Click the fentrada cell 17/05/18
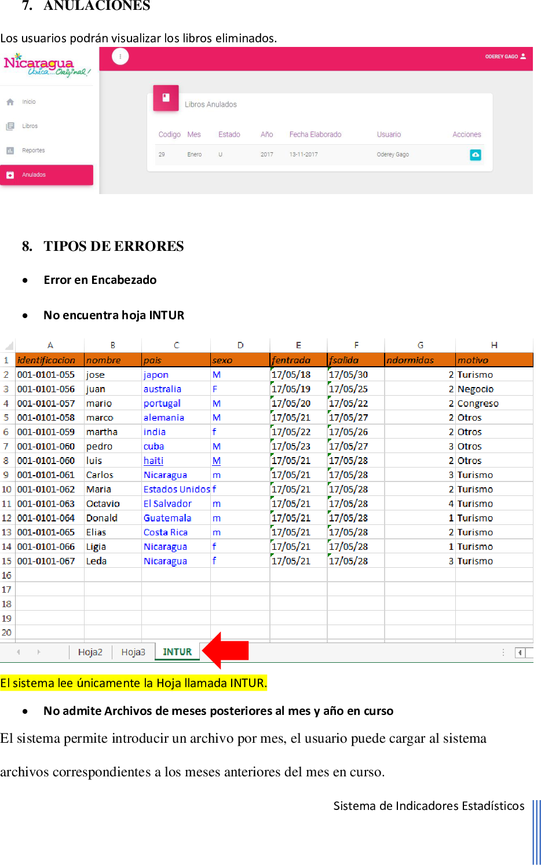Screen dimensions: 541x865 pyautogui.click(x=298, y=375)
